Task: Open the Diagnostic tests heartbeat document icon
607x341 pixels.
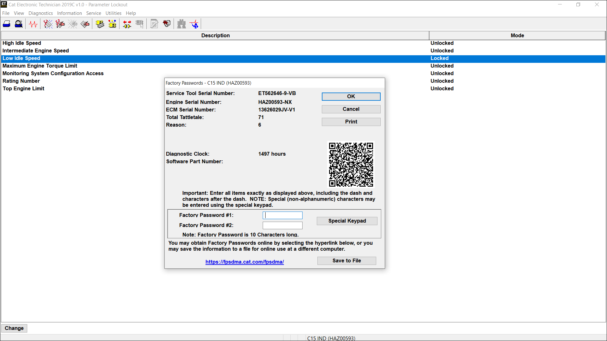Action: pyautogui.click(x=167, y=24)
